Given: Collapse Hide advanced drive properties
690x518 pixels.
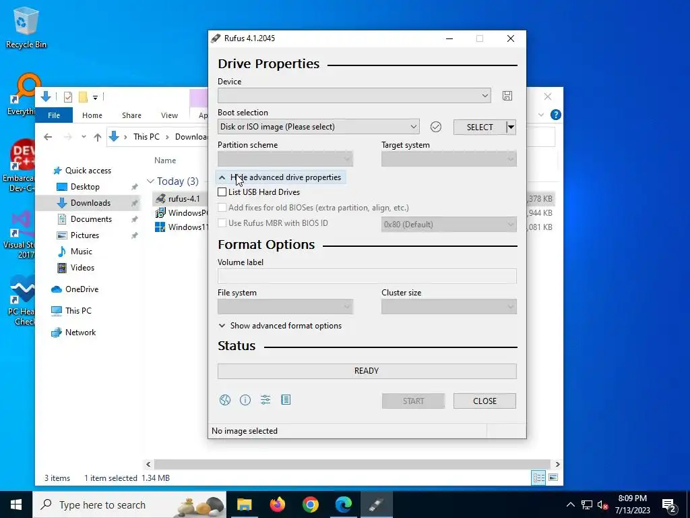Looking at the screenshot, I should pos(280,177).
